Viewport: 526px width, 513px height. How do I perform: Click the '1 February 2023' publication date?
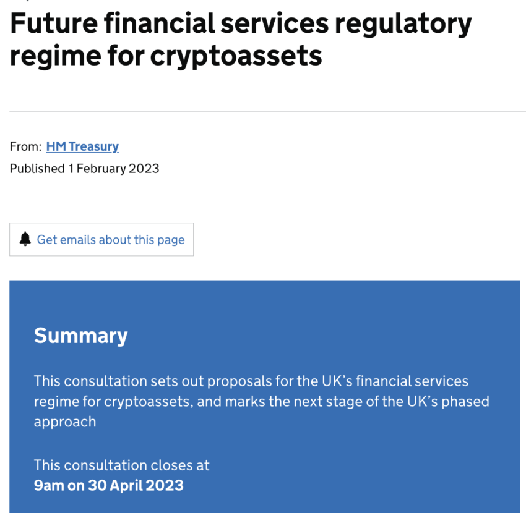[x=114, y=168]
